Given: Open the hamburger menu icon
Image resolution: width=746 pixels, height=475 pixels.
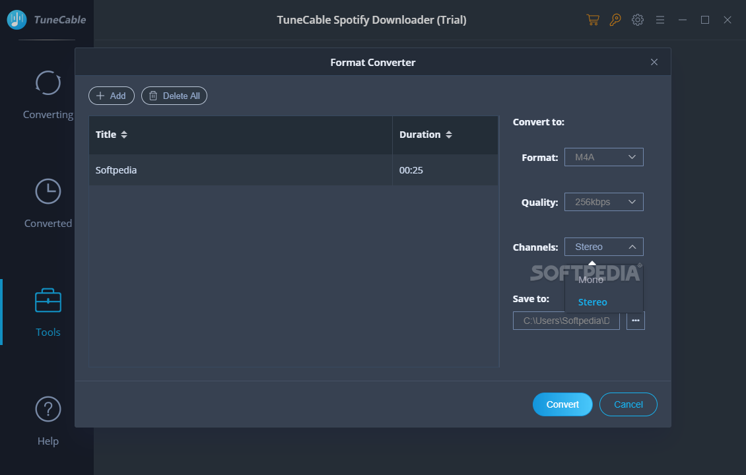Looking at the screenshot, I should [x=660, y=20].
